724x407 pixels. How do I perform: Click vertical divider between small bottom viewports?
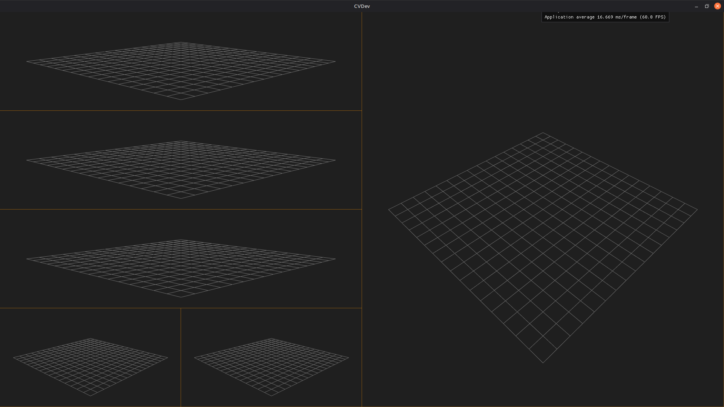click(x=181, y=357)
